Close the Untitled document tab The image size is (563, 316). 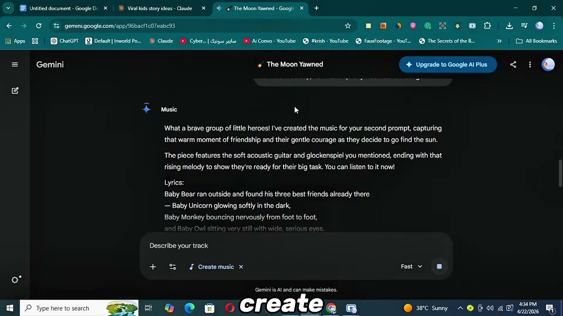pyautogui.click(x=106, y=8)
